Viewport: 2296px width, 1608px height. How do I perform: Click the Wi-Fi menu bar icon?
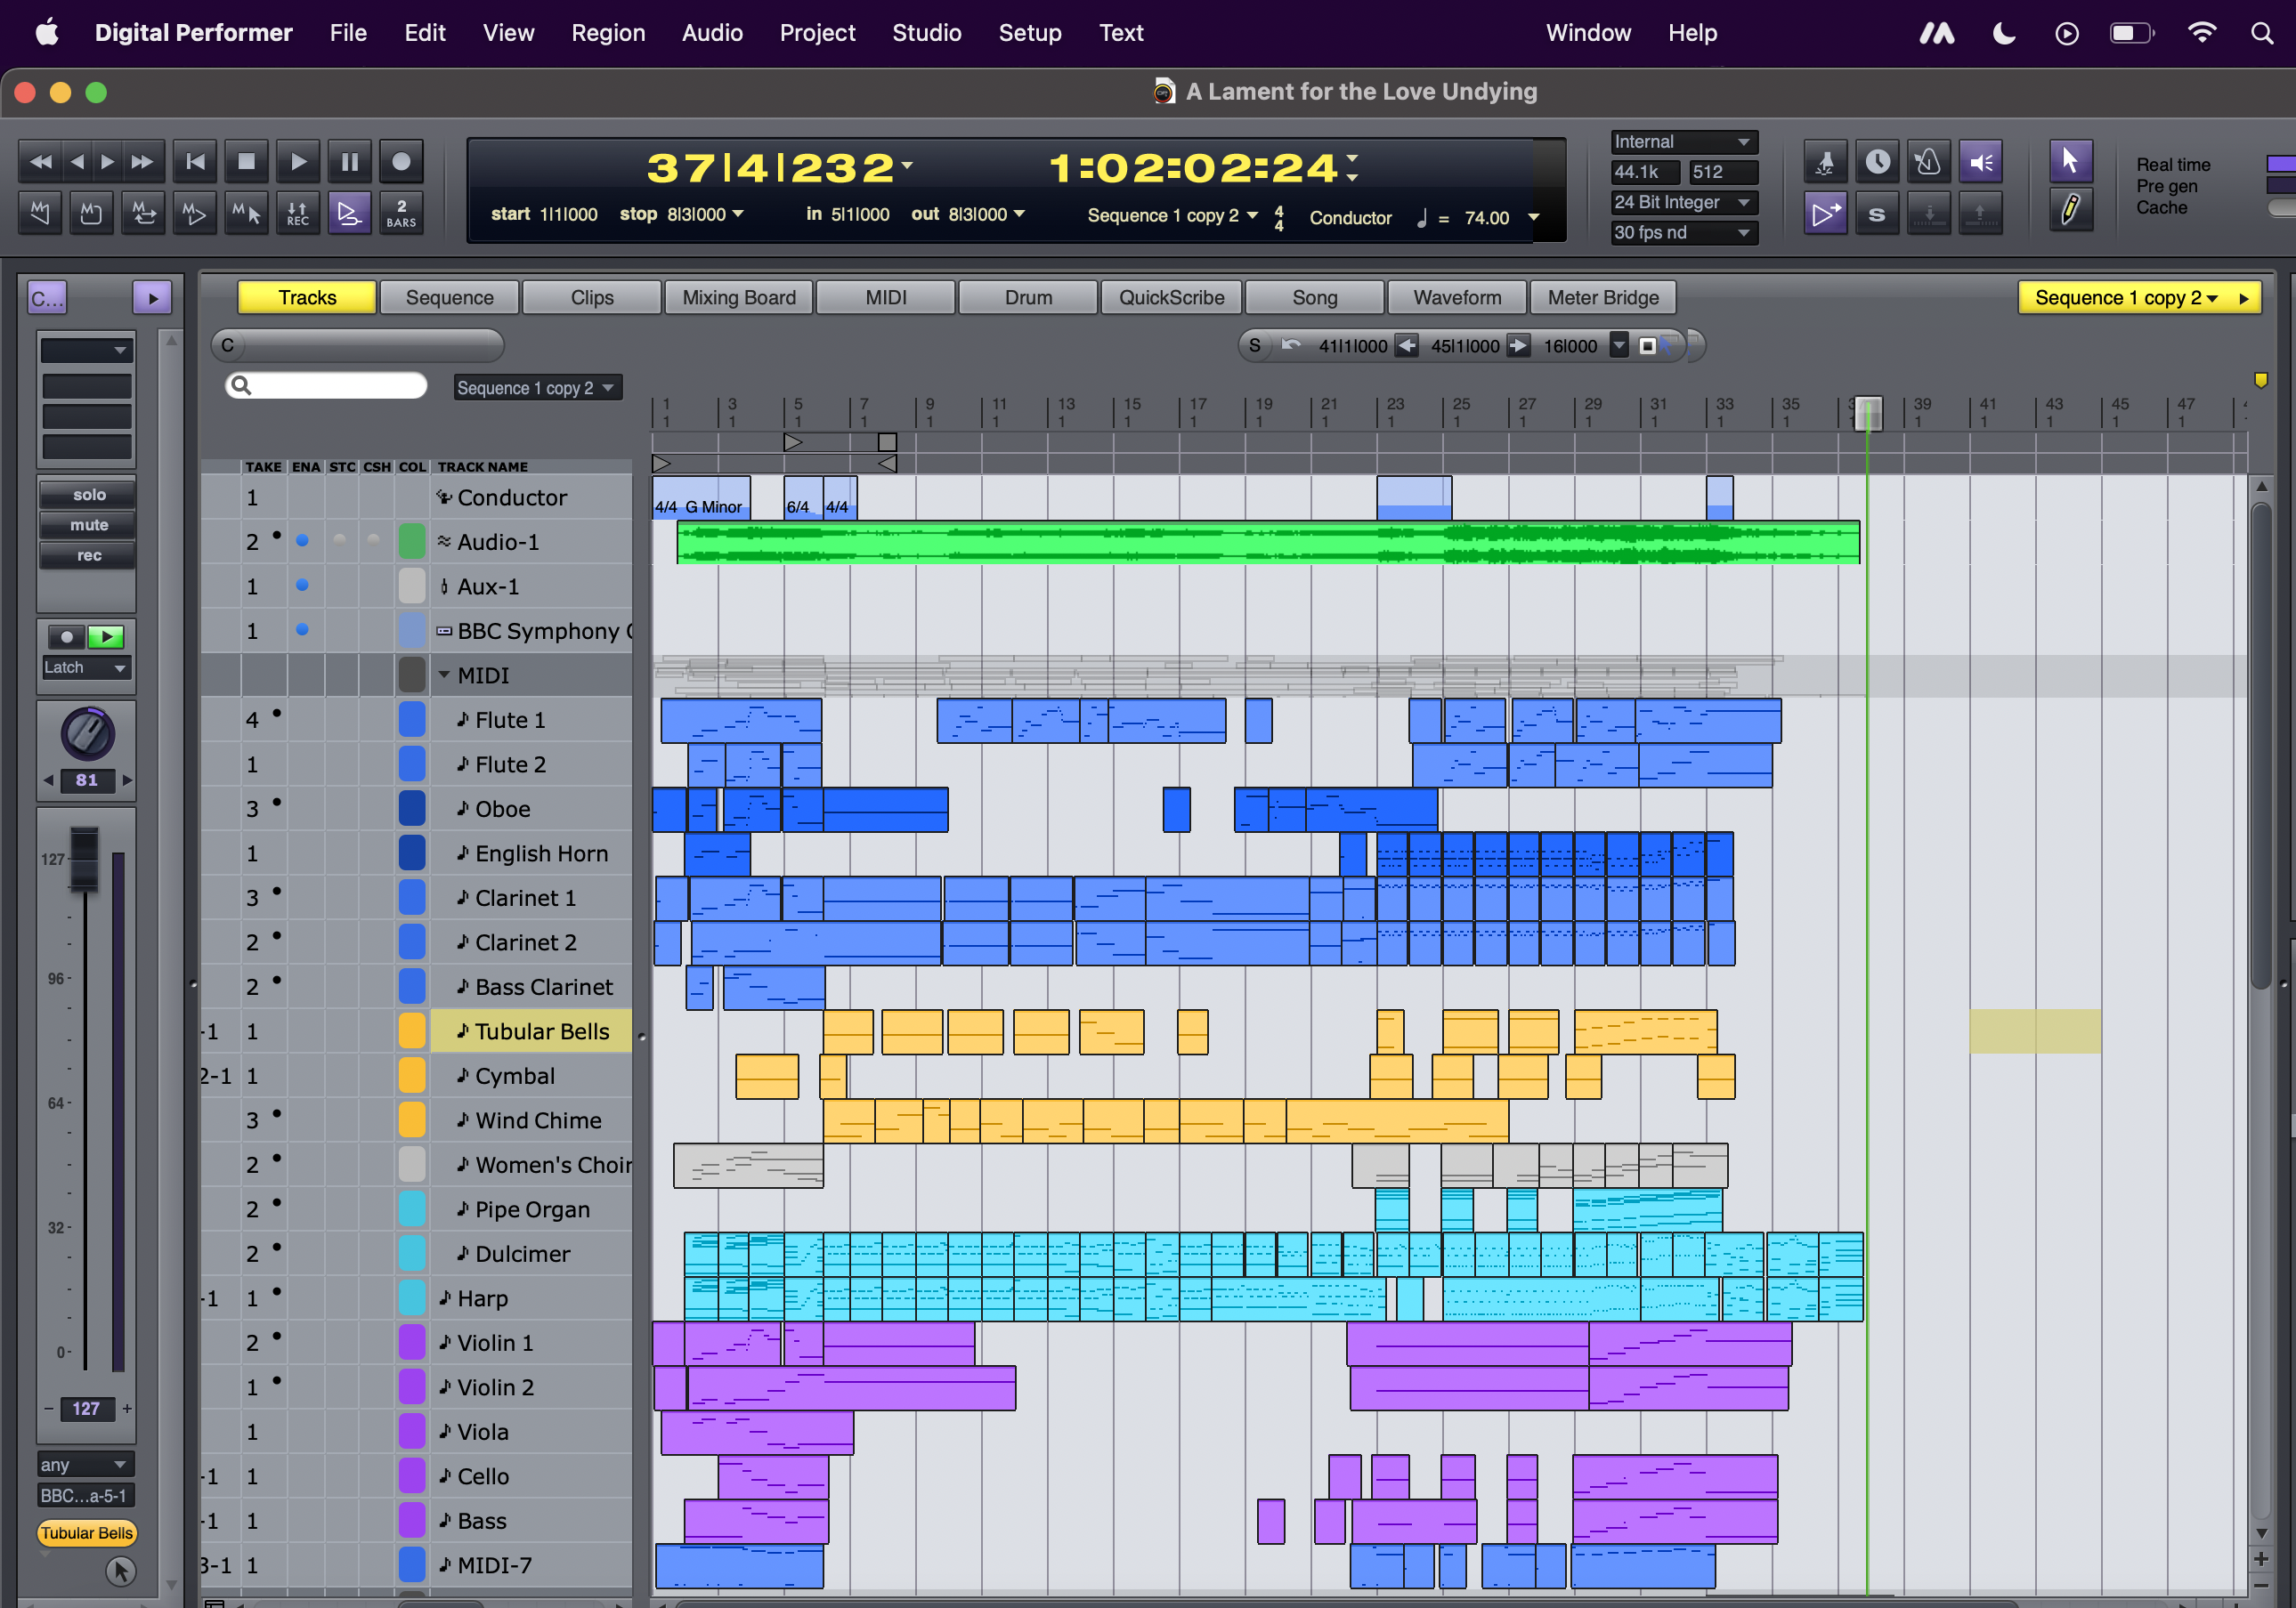point(2201,33)
